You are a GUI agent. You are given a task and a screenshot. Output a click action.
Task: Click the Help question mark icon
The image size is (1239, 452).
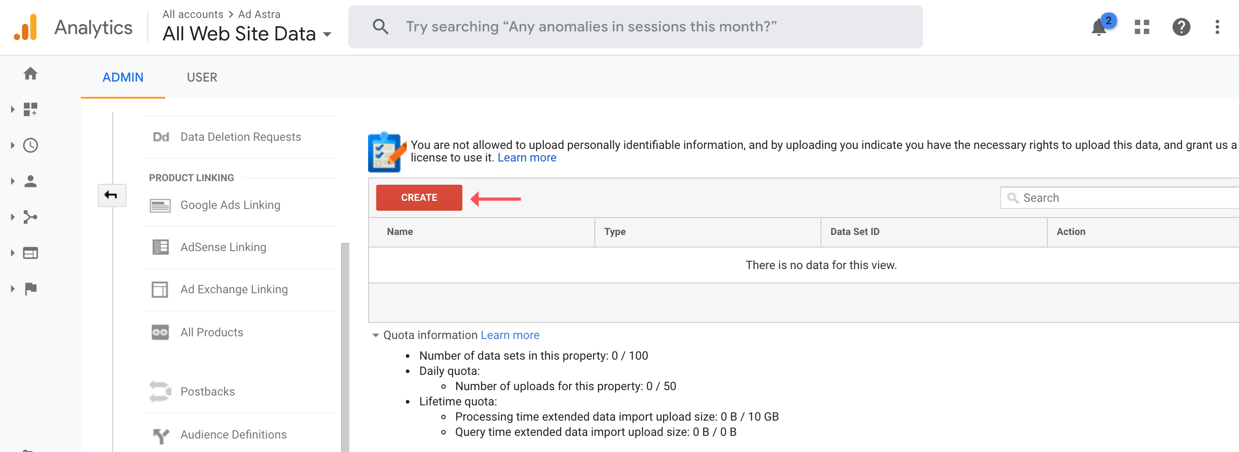(x=1181, y=27)
